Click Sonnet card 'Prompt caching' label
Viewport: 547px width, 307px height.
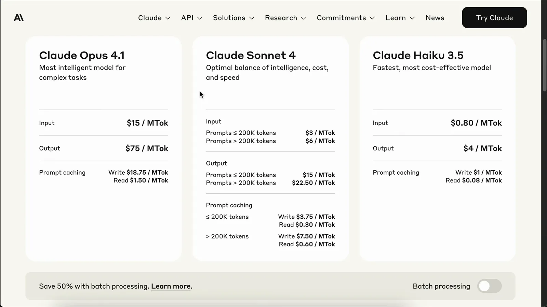coord(229,205)
